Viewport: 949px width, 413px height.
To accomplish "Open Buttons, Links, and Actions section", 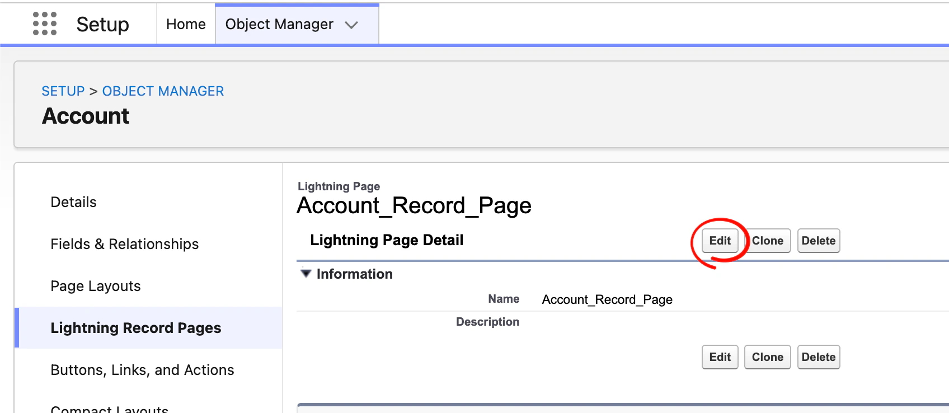I will [x=142, y=370].
